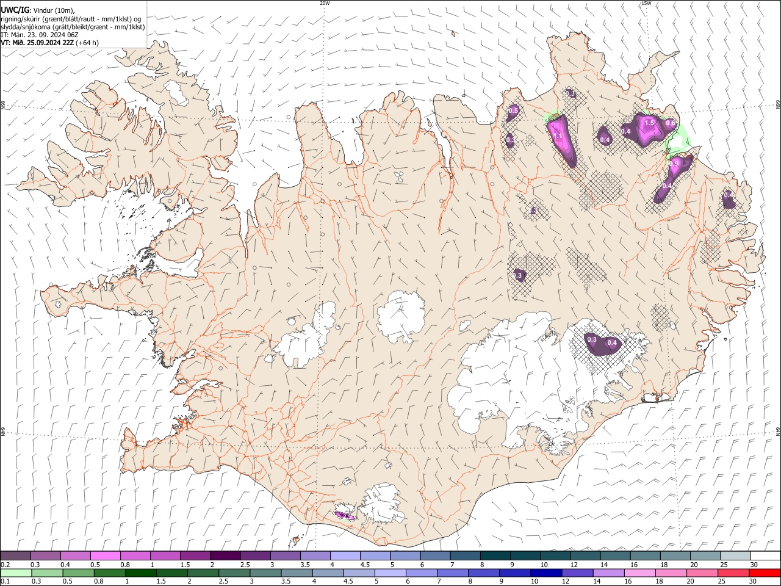Screen dimensions: 781x586
Task: Click the 0.4 label directly below the 0.9
Action: 668,186
